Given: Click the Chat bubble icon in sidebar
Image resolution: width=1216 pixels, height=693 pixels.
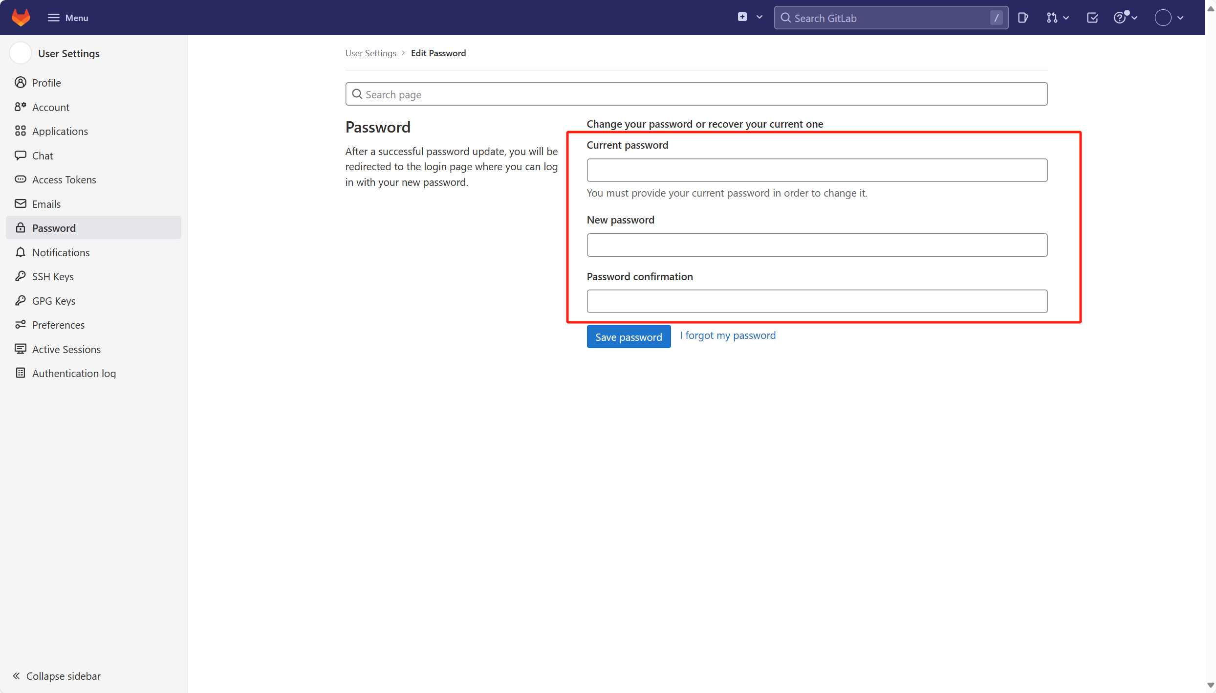Looking at the screenshot, I should (x=20, y=156).
